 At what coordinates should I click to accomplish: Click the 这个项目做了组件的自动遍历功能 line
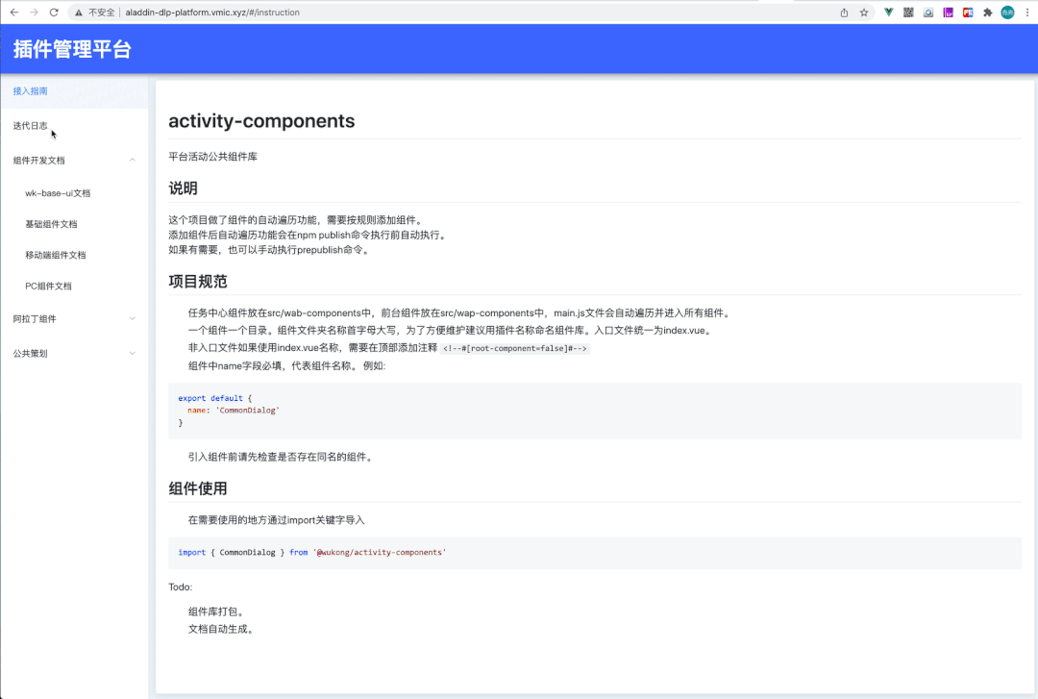pyautogui.click(x=296, y=220)
